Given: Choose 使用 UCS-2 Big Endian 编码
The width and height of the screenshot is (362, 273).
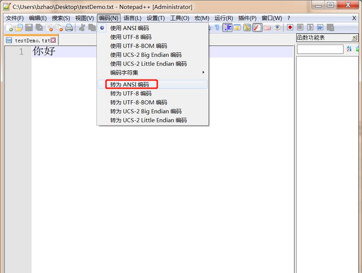Looking at the screenshot, I should tap(152, 55).
